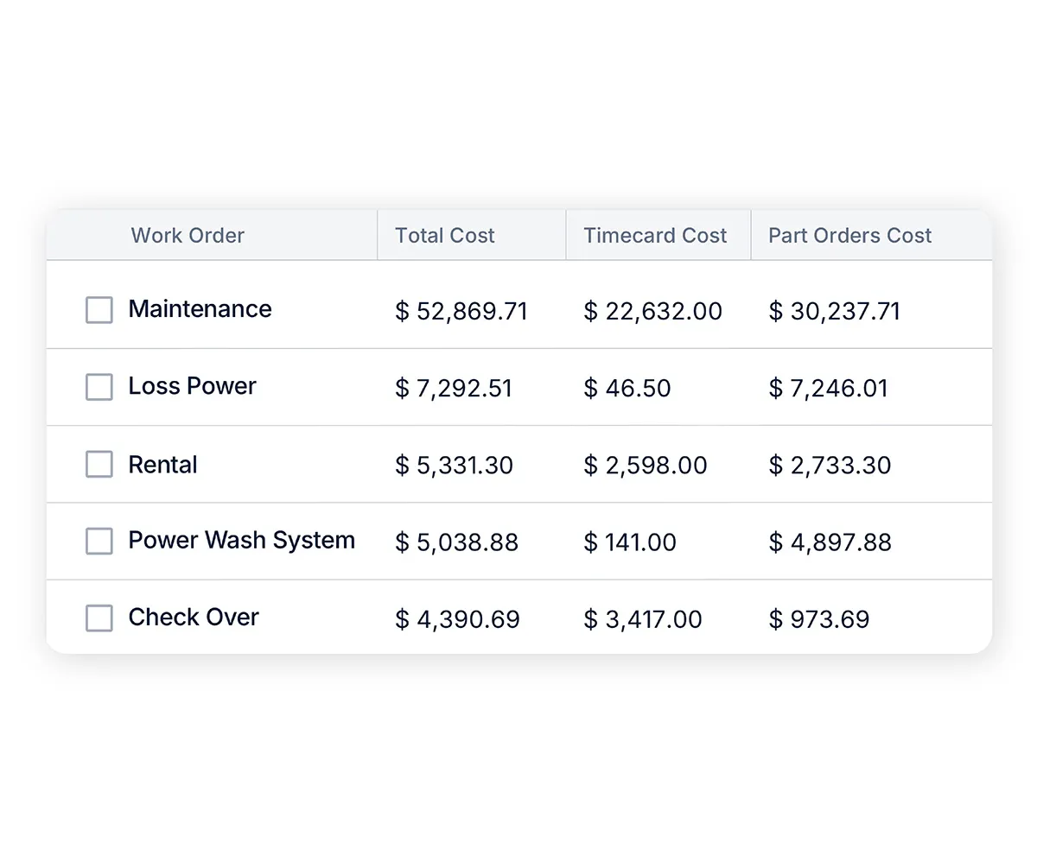The height and width of the screenshot is (862, 1037).
Task: Sort by the Timecard Cost column
Action: click(655, 235)
